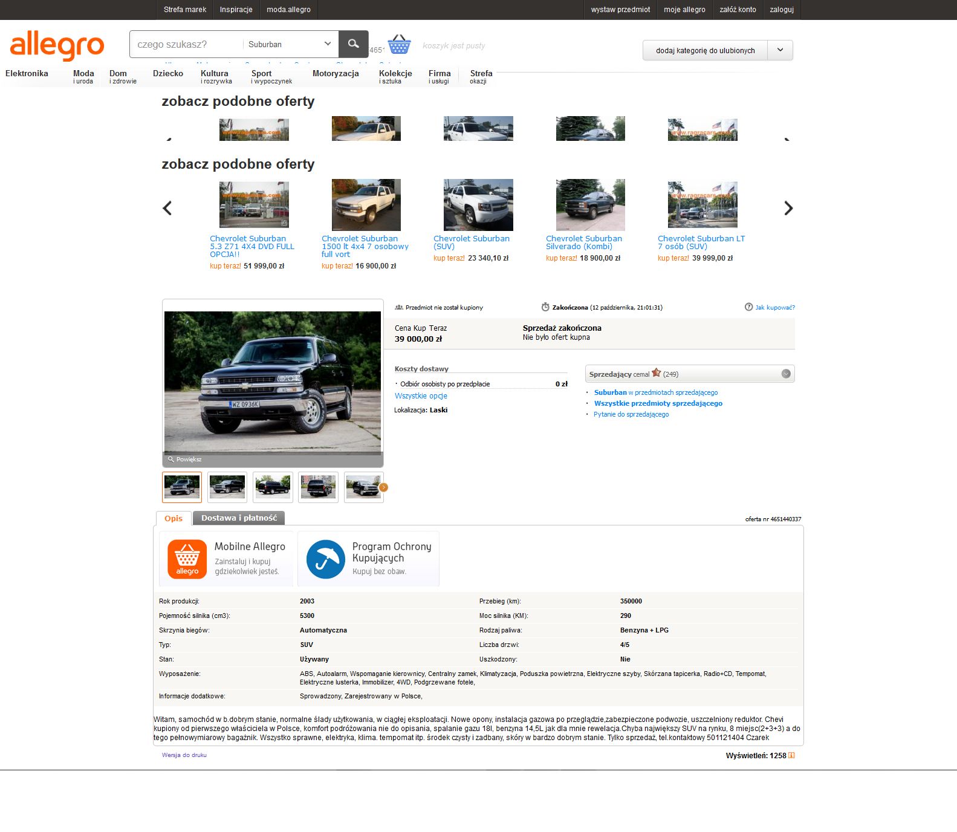Viewport: 957px width, 832px height.
Task: Click Strefa marek in top bar
Action: [x=185, y=10]
